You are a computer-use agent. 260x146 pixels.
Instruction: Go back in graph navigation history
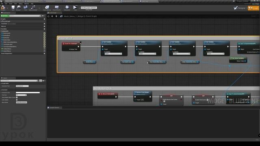click(52, 16)
